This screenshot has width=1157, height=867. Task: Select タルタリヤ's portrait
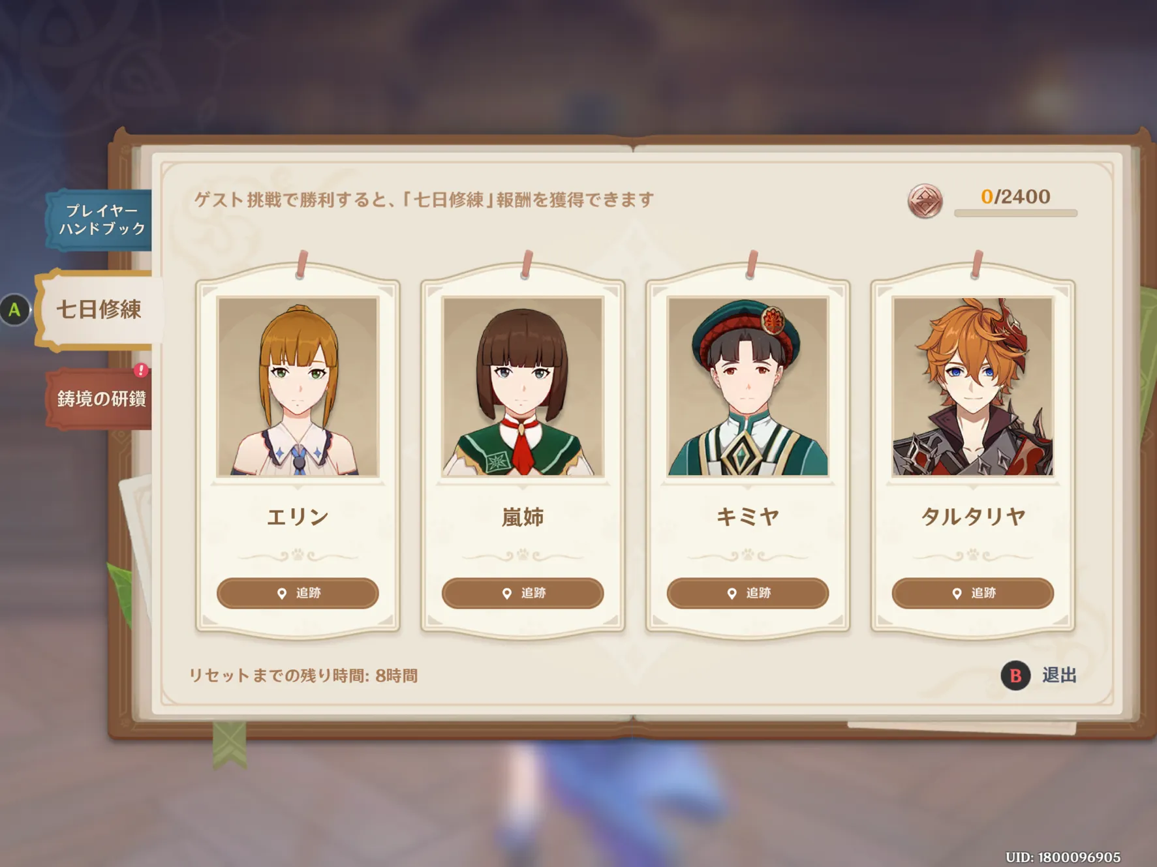(x=973, y=386)
